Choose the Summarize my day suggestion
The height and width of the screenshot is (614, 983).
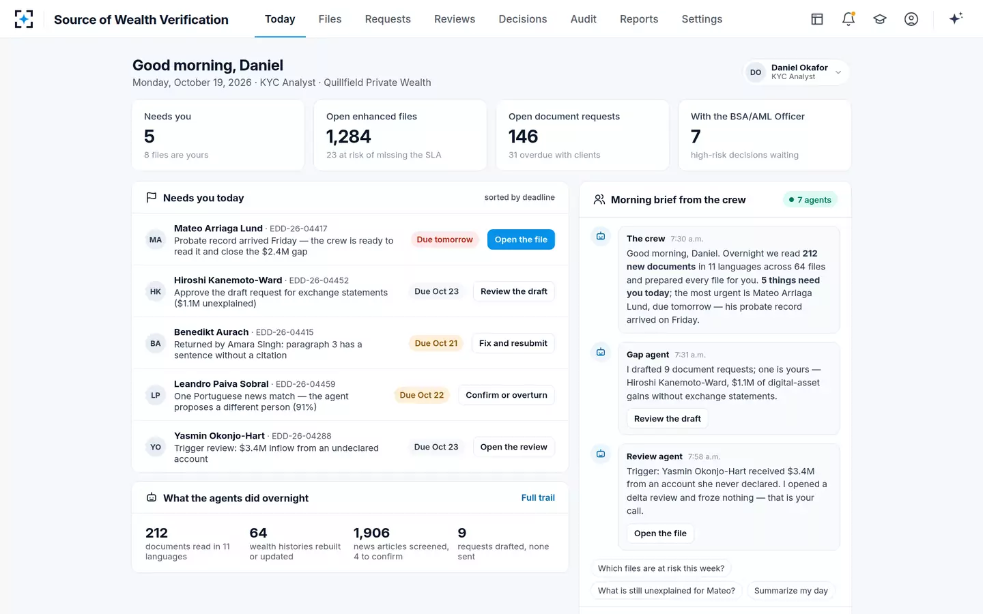tap(791, 591)
